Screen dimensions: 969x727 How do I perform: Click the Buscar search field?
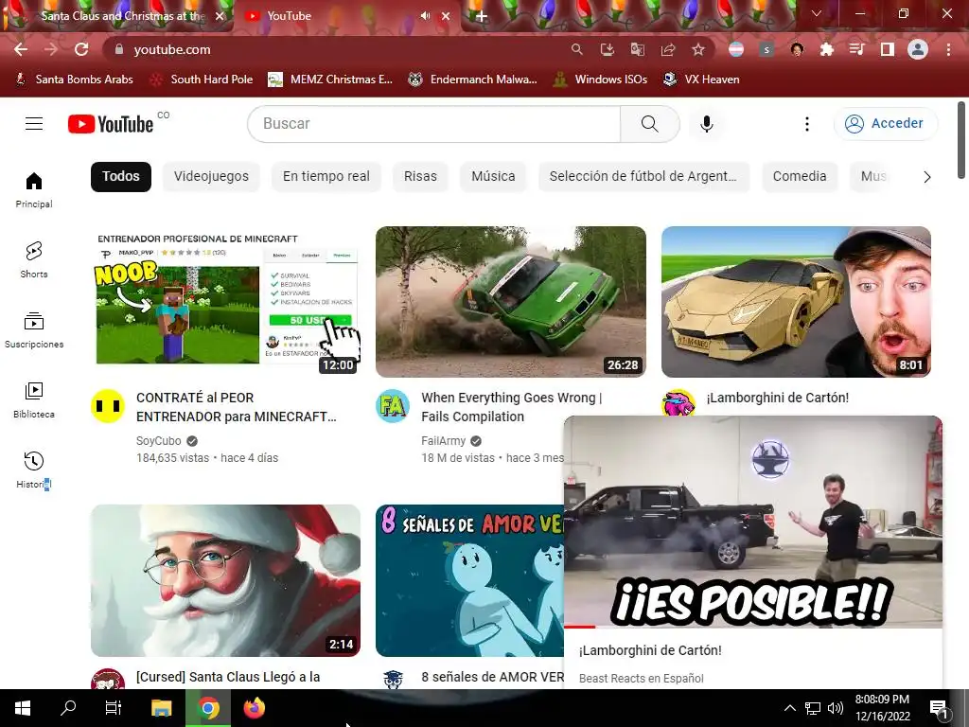(433, 124)
